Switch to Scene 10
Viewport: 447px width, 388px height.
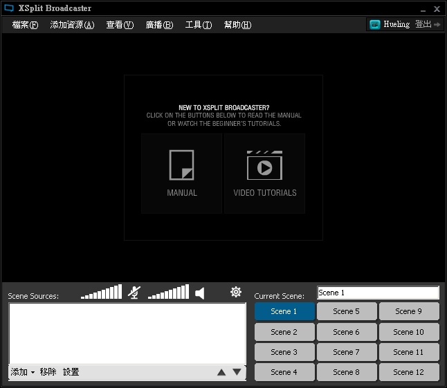(409, 332)
